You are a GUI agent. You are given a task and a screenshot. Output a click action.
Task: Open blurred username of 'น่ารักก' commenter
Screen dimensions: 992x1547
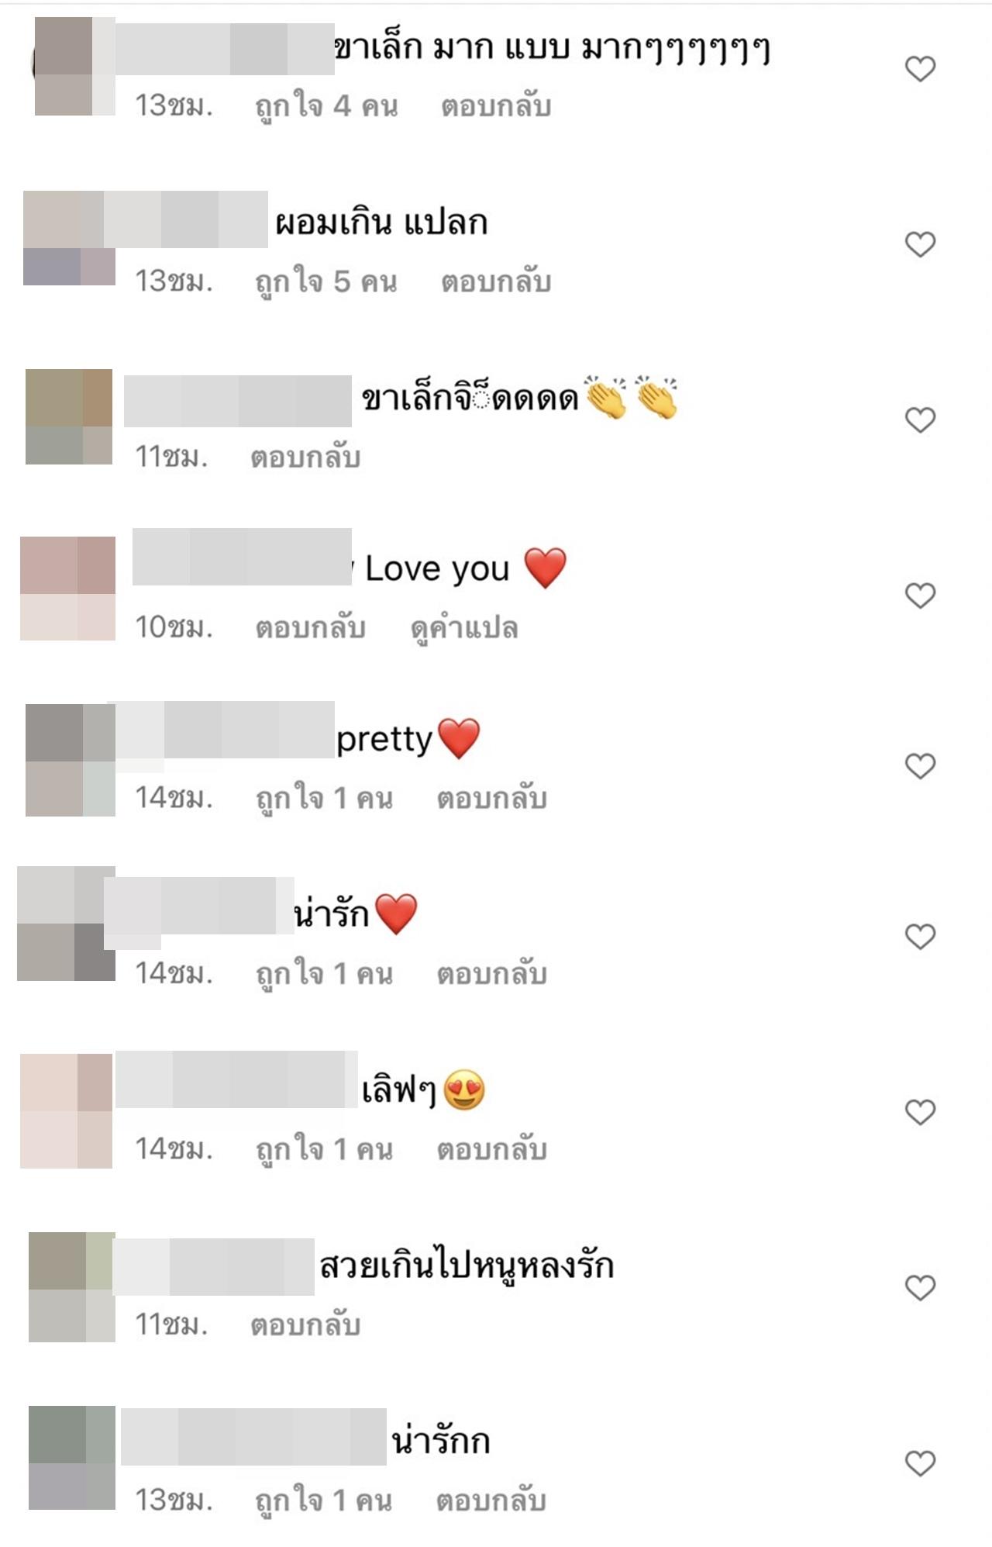coord(253,1437)
